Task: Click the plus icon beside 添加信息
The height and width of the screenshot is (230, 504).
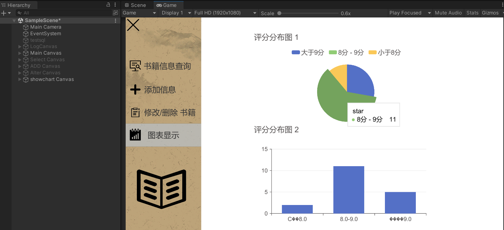Action: (135, 89)
